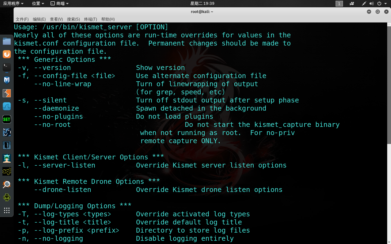Click the 'Usage: /usr/bin/kismet_server' line

tap(91, 27)
